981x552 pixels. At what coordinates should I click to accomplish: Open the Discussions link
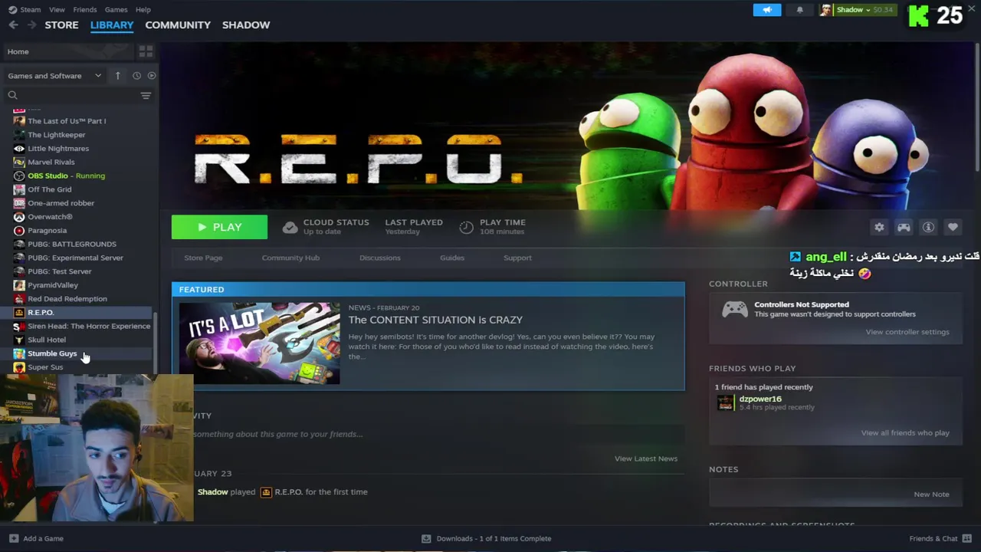[380, 258]
